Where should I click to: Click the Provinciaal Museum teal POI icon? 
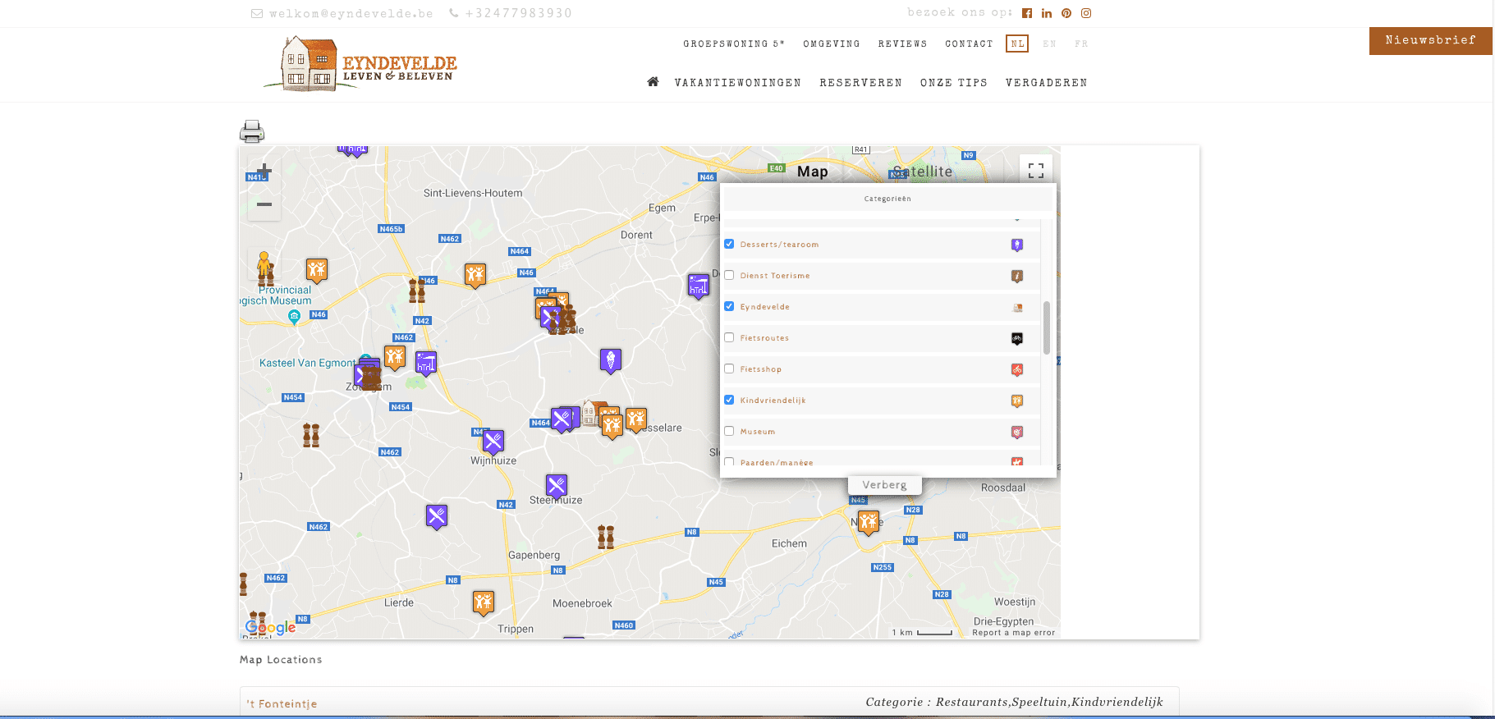point(294,317)
